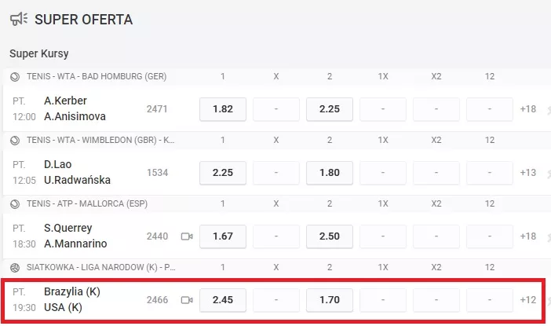Image resolution: width=551 pixels, height=326 pixels.
Task: Select odds 2.25 for A.Anisimova
Action: coord(330,109)
